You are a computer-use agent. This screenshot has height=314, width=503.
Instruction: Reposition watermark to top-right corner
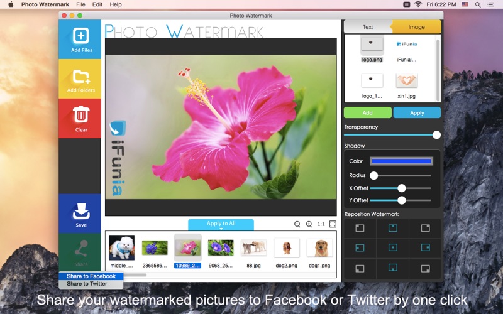click(x=426, y=228)
